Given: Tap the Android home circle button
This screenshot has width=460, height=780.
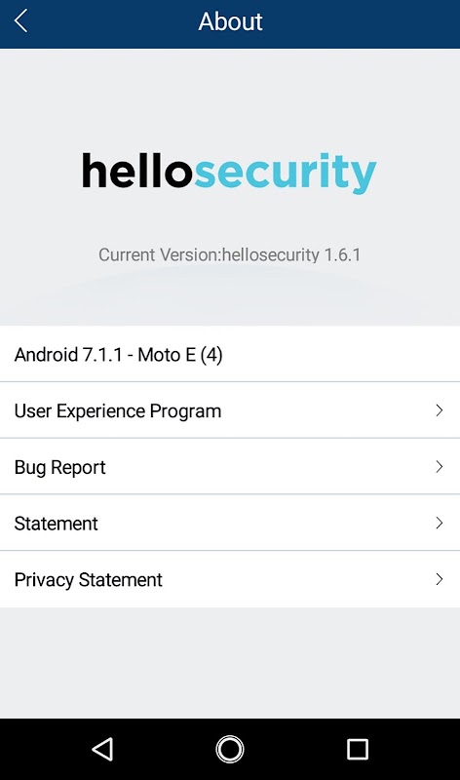Looking at the screenshot, I should [230, 749].
